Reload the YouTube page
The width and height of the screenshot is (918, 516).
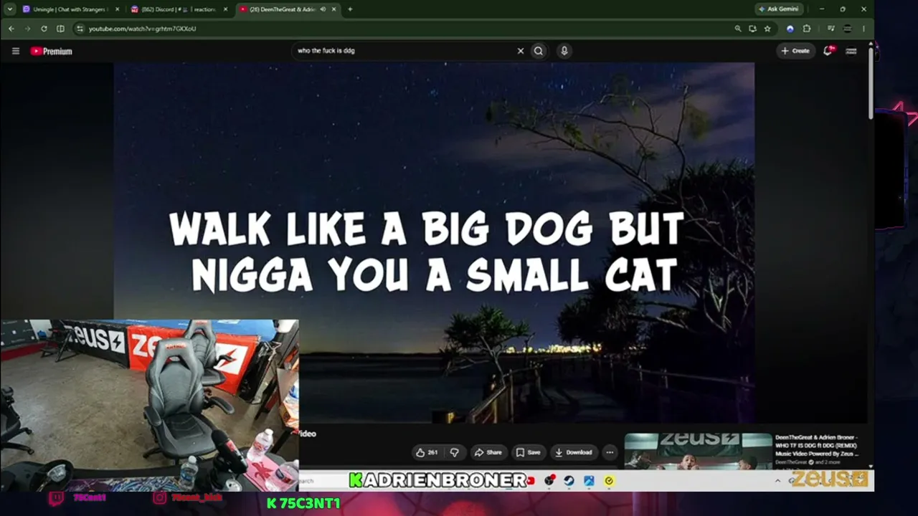(x=44, y=29)
